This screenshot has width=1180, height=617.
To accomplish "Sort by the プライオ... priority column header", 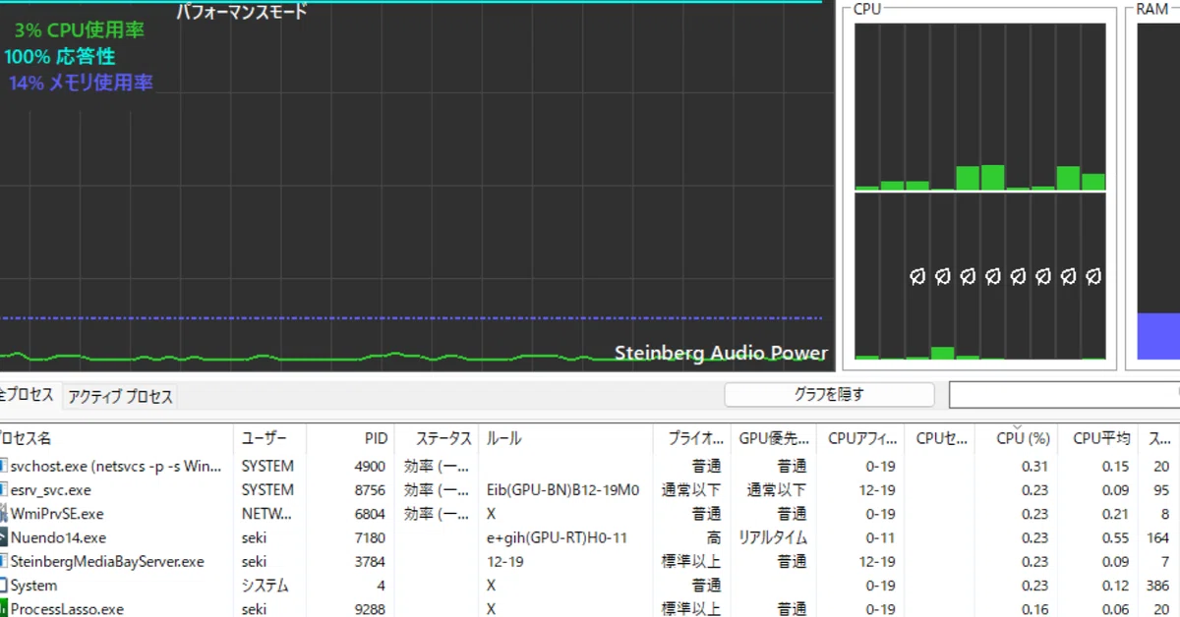I will (x=692, y=438).
